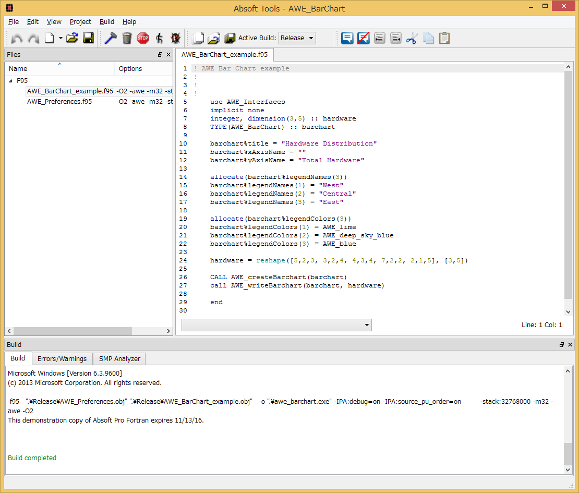This screenshot has width=579, height=493.
Task: Select AWE_BarChart_example.f95 in Files tree
Action: [x=70, y=91]
